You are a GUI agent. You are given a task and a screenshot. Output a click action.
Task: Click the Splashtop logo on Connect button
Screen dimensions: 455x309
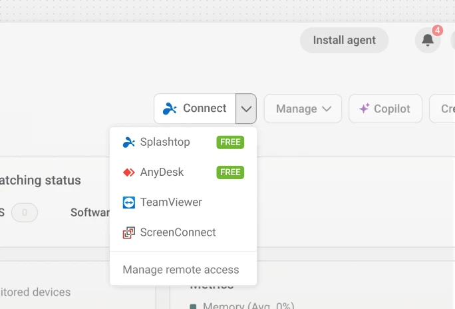tap(170, 109)
